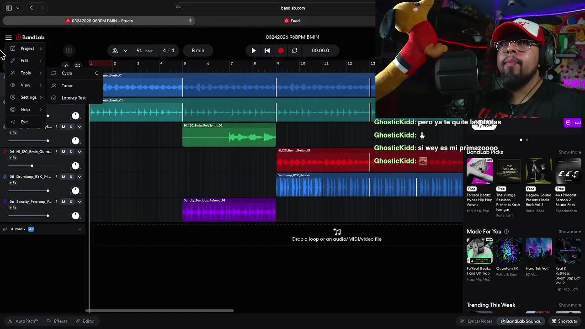The width and height of the screenshot is (585, 329).
Task: Add Fx to track 04 guitar
Action: coord(13,158)
